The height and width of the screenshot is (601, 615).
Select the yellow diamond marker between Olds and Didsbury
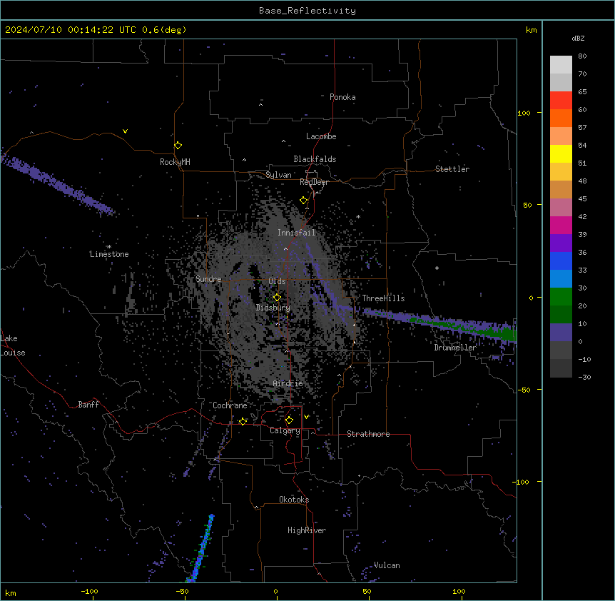[x=277, y=298]
